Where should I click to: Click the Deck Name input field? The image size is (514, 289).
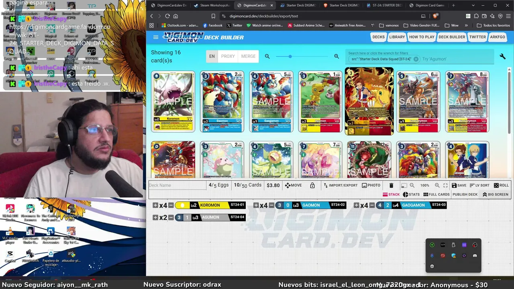pyautogui.click(x=177, y=185)
